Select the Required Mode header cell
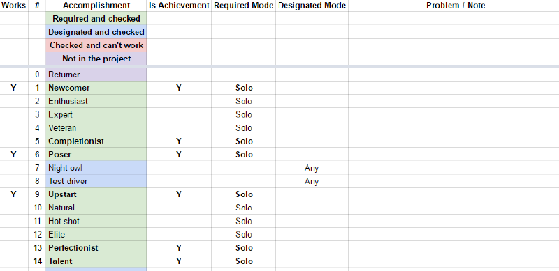This screenshot has height=271, width=559. (x=243, y=6)
